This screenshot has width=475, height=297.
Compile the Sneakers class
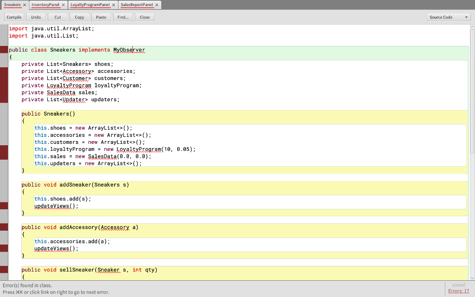[13, 17]
